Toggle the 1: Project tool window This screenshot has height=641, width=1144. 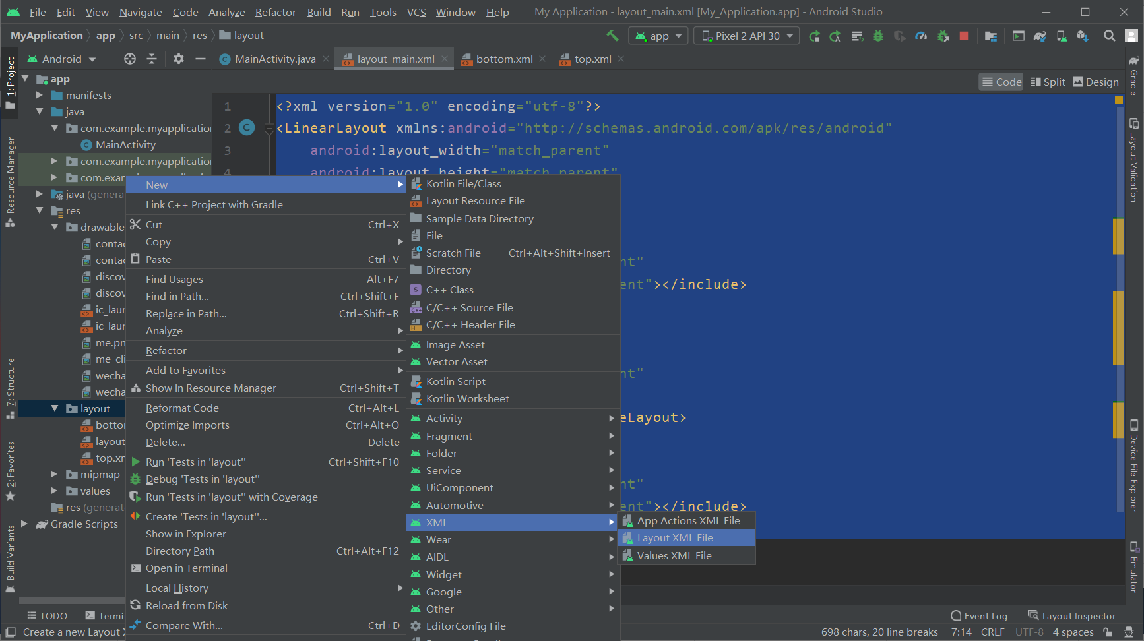coord(11,82)
